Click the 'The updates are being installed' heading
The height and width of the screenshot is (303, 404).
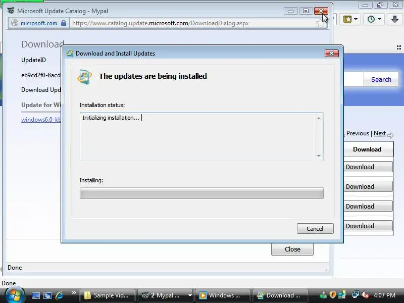(153, 76)
